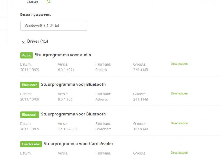The height and width of the screenshot is (156, 221).
Task: Download the Atheros Bluetooth driver
Action: tap(179, 93)
